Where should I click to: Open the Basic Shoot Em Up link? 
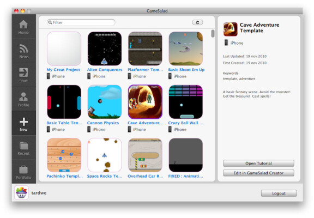[x=186, y=70]
